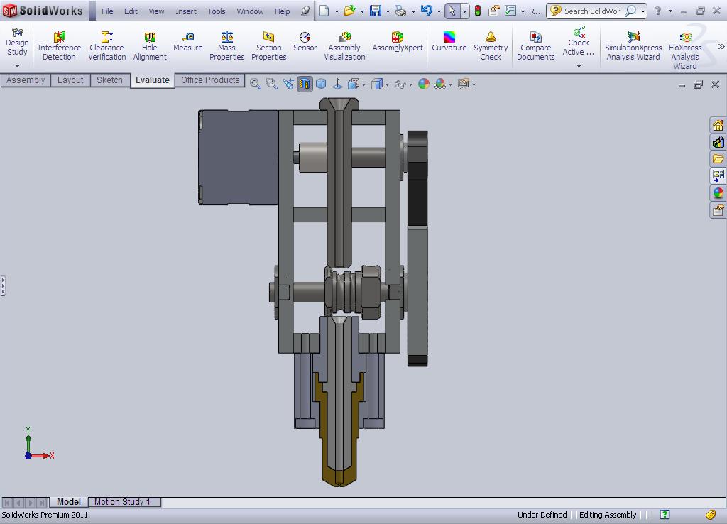Toggle Zoom to Area mode
The width and height of the screenshot is (727, 524).
point(270,84)
